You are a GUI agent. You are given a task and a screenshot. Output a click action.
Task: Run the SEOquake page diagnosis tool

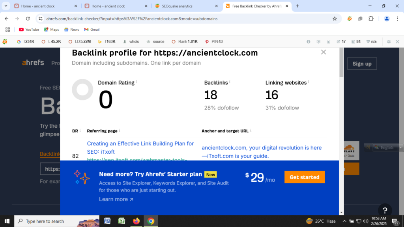click(x=318, y=41)
